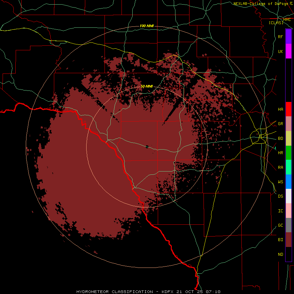
Task: Click the WS blue legend swatch
Action: click(x=288, y=182)
